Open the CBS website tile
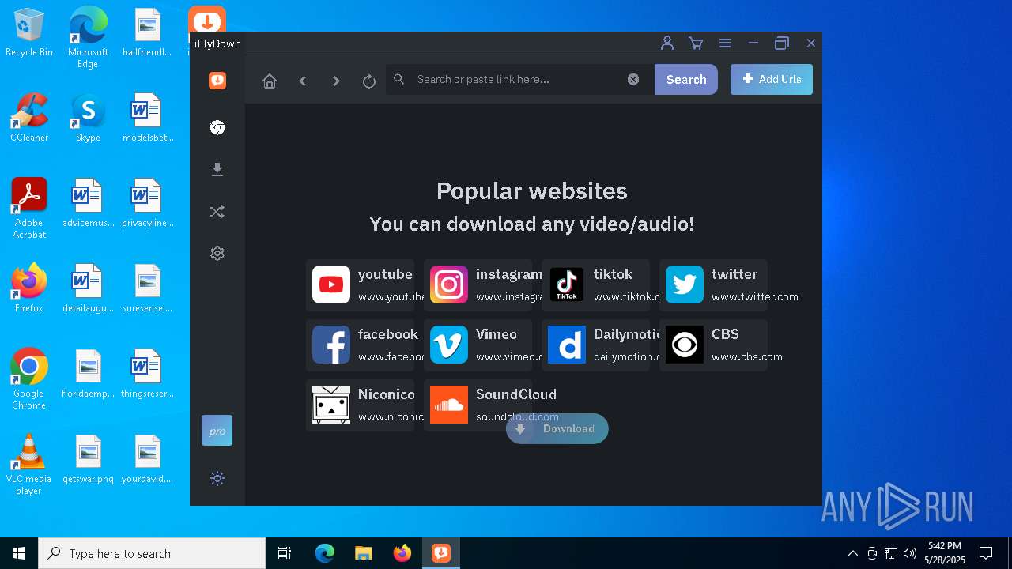 [713, 345]
